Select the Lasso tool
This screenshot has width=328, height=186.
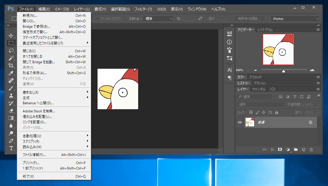tap(11, 51)
